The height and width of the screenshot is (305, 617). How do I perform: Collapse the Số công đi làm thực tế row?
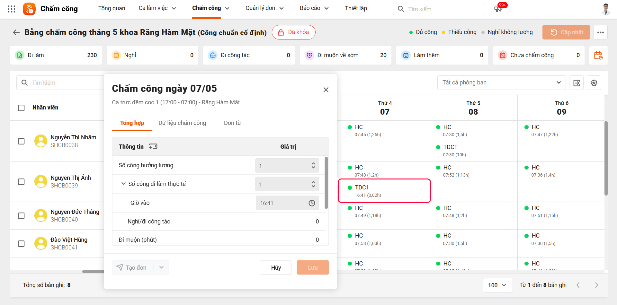pos(123,184)
